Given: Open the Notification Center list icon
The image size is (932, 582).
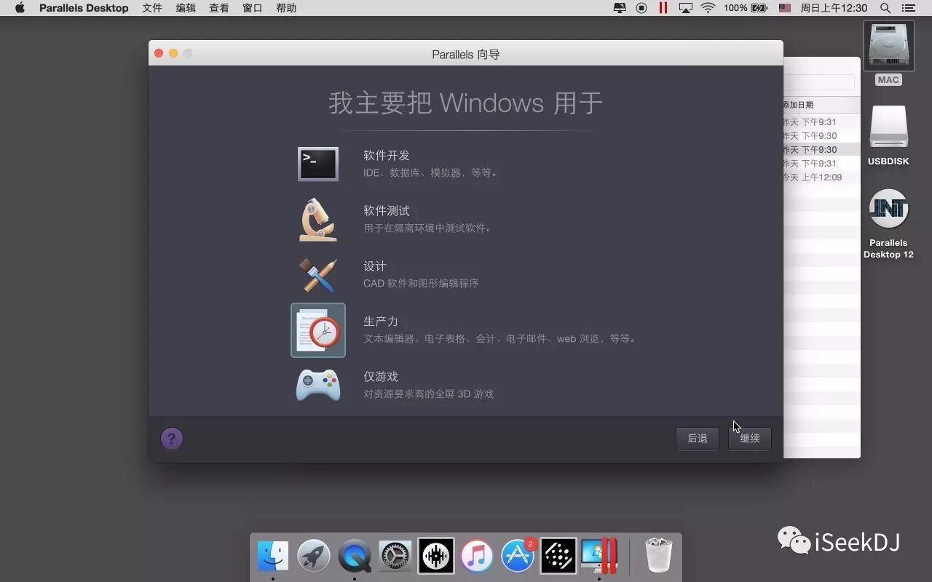Looking at the screenshot, I should click(908, 8).
